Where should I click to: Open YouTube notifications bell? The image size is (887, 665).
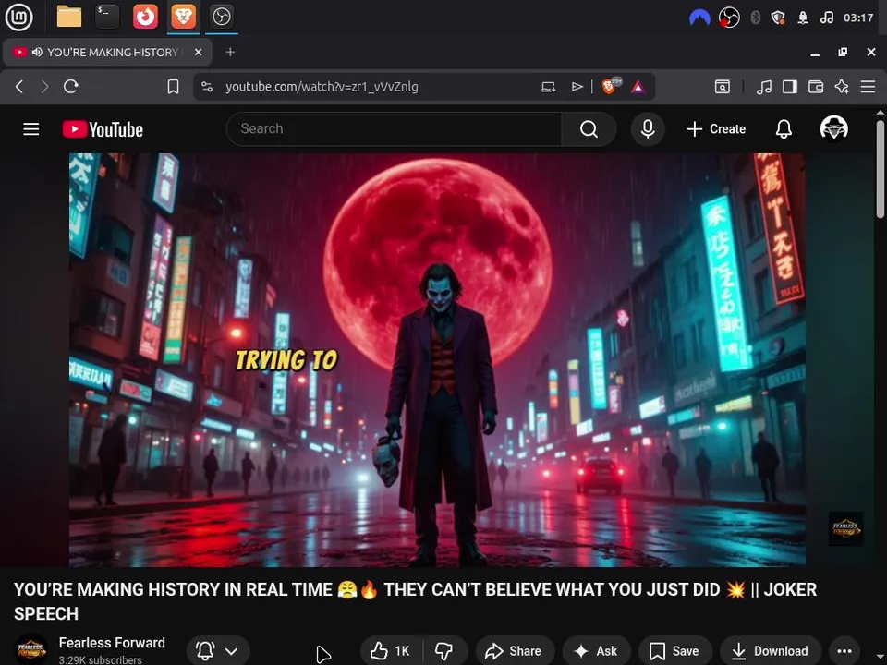[x=784, y=129]
